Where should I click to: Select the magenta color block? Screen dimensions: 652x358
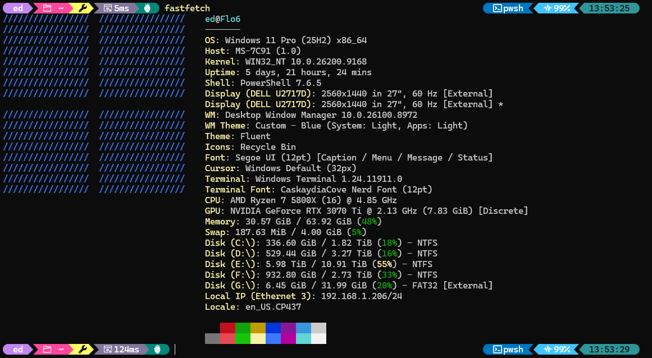point(288,338)
